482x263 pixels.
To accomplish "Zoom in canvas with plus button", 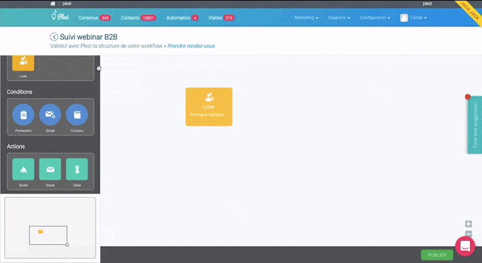I will pyautogui.click(x=469, y=224).
